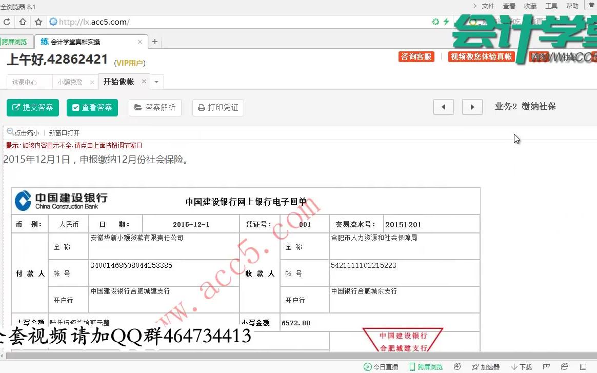The image size is (597, 373).
Task: Click the green shield icon in the address bar
Action: [435, 22]
